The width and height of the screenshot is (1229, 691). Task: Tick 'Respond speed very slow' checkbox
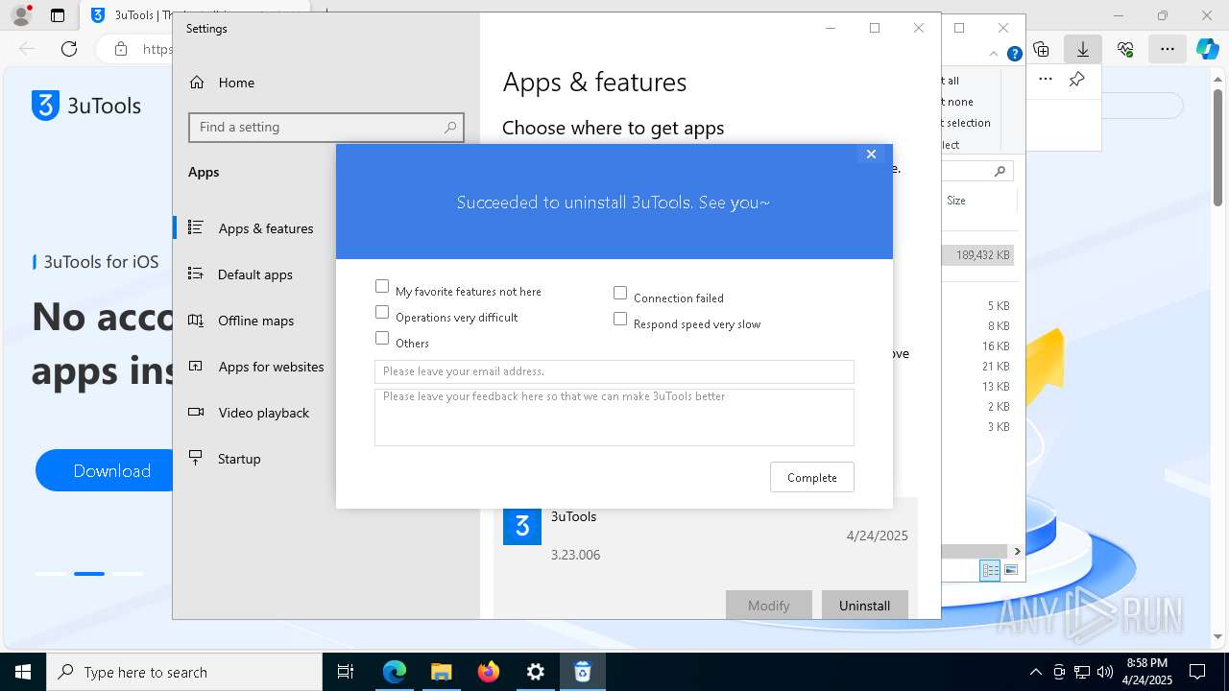(x=620, y=319)
